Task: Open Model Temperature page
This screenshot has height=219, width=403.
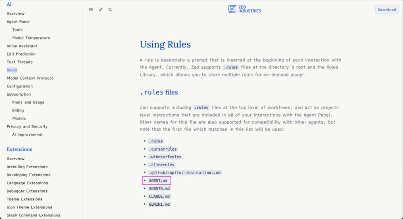Action: (x=31, y=38)
